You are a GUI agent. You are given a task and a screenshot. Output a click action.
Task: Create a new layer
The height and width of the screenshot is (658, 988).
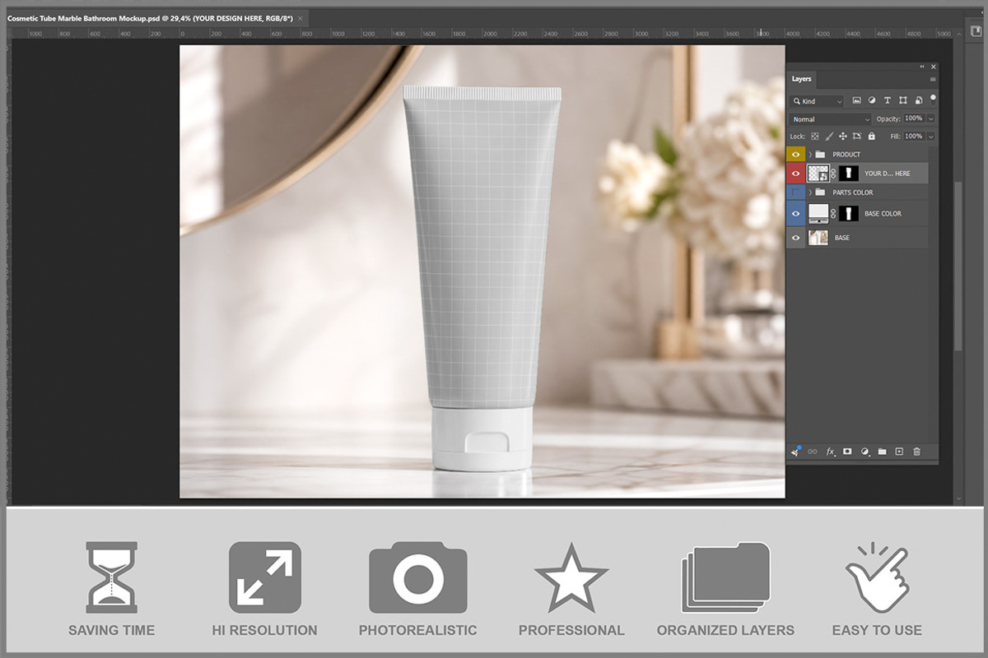pyautogui.click(x=899, y=452)
